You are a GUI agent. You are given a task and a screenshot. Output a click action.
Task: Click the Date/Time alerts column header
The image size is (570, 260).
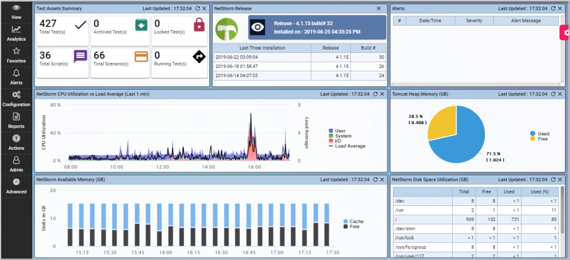430,21
